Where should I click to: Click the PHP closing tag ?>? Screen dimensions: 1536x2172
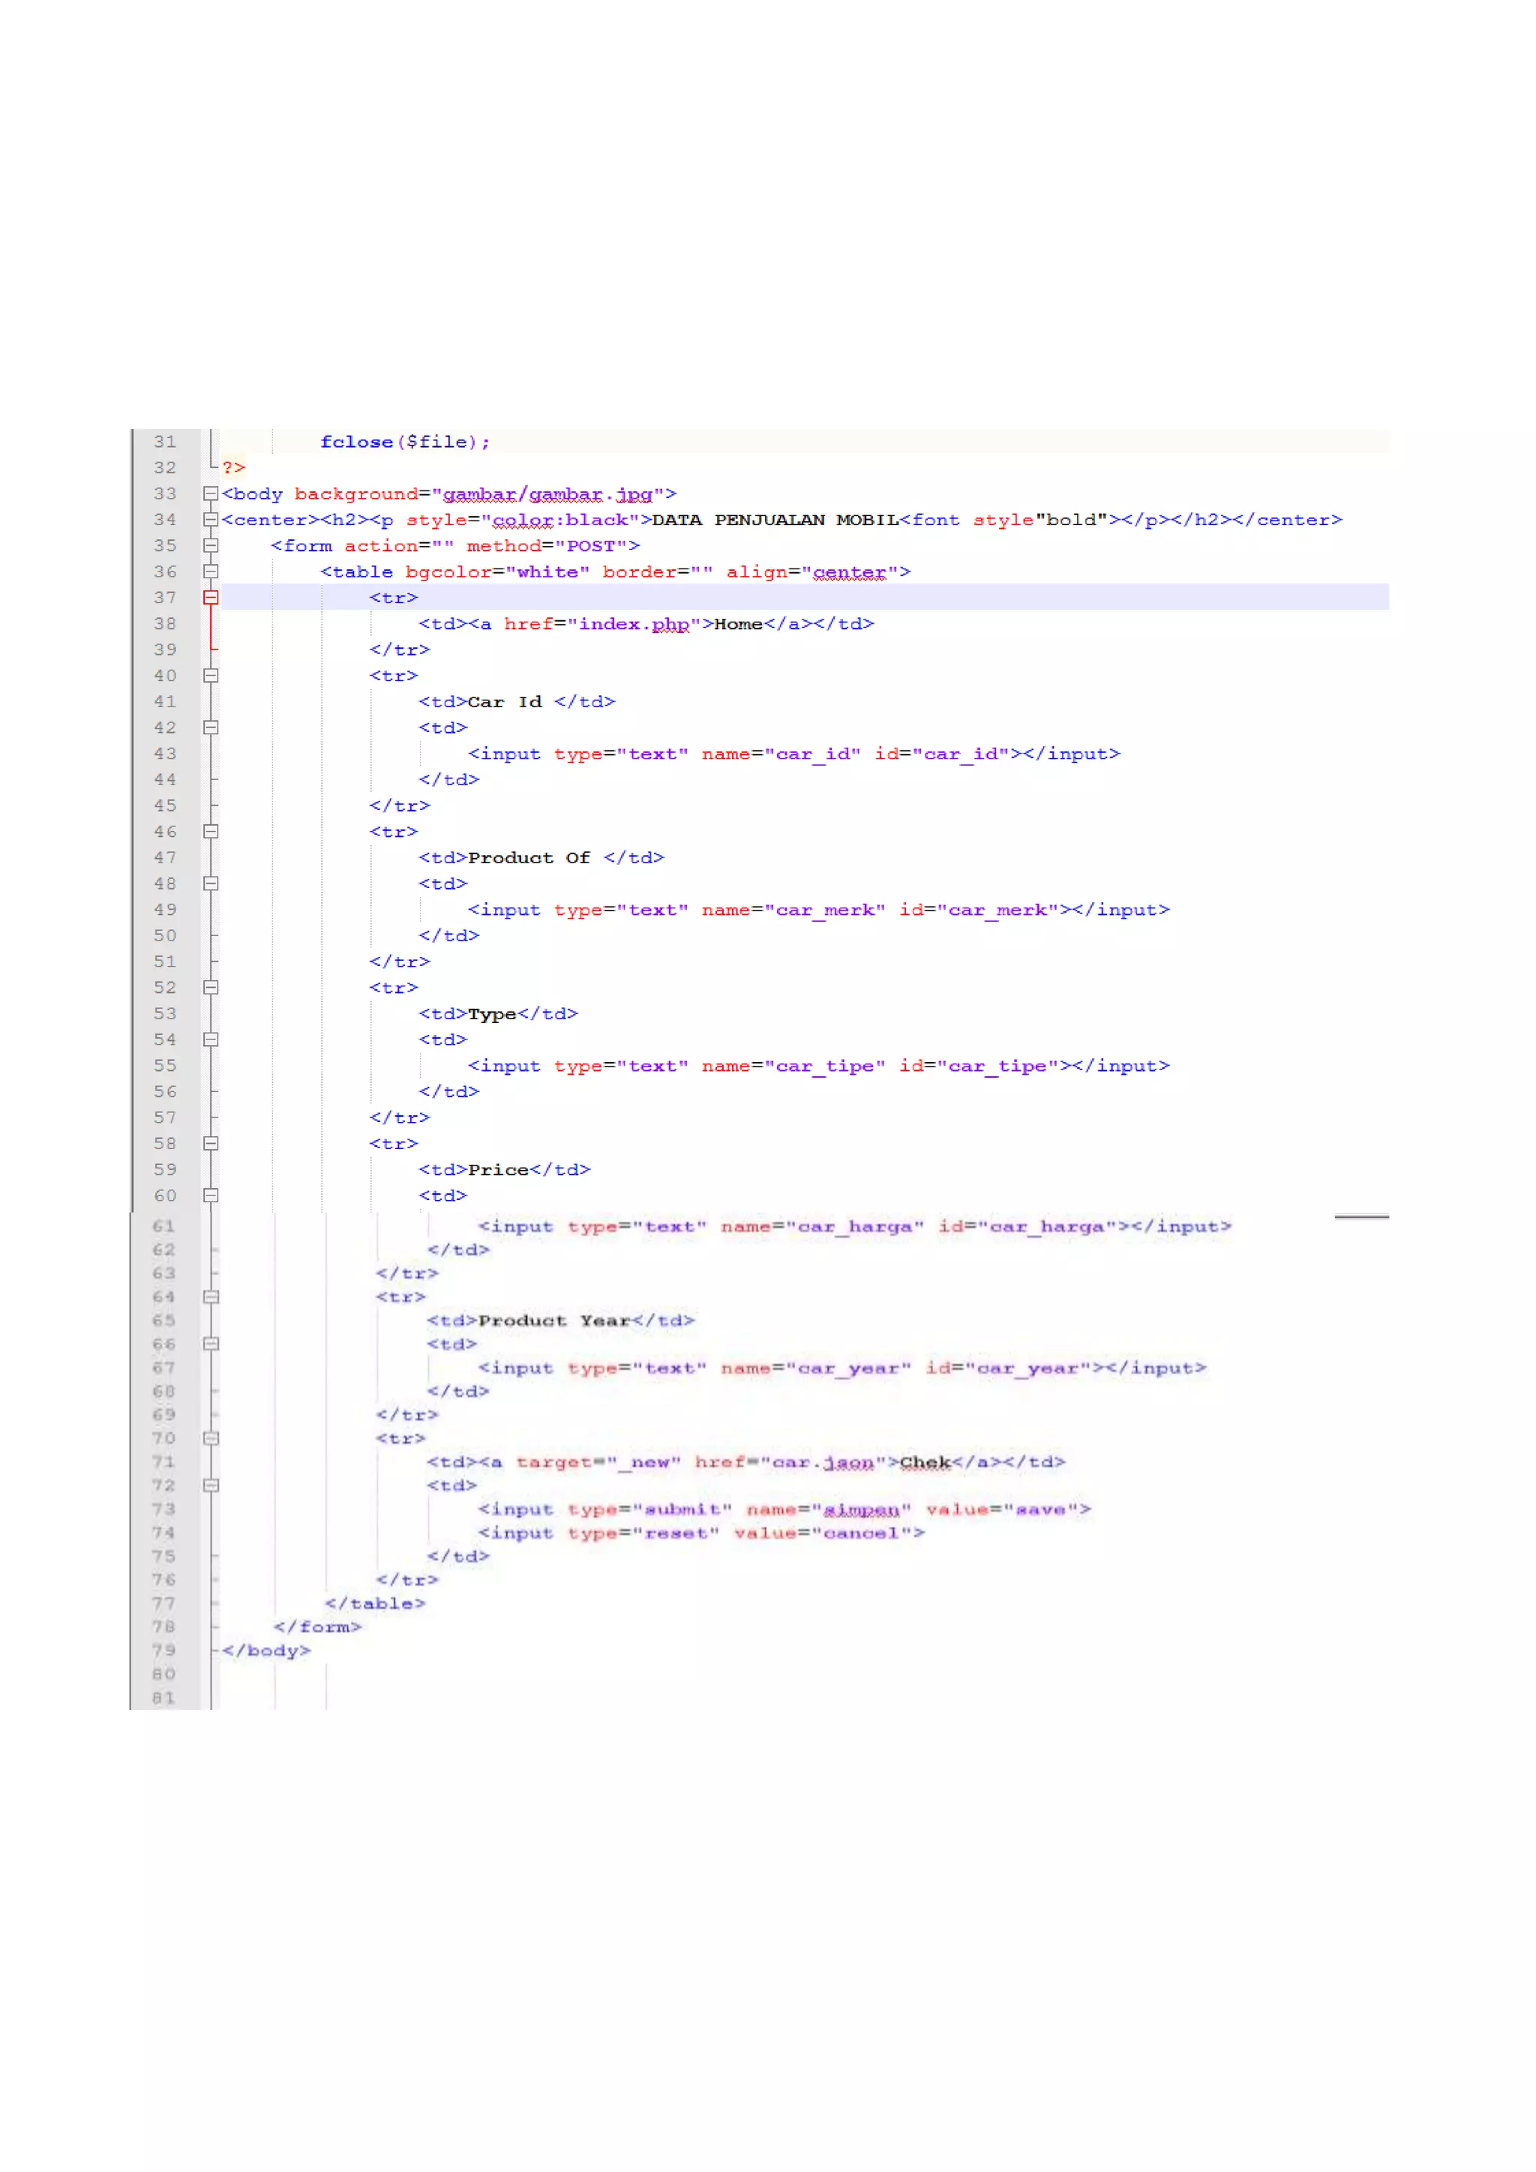pos(233,467)
